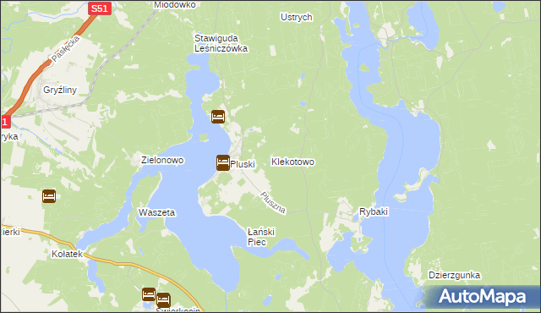Click the Gryźliny town label
Viewport: 541px width, 313px height.
[x=60, y=90]
